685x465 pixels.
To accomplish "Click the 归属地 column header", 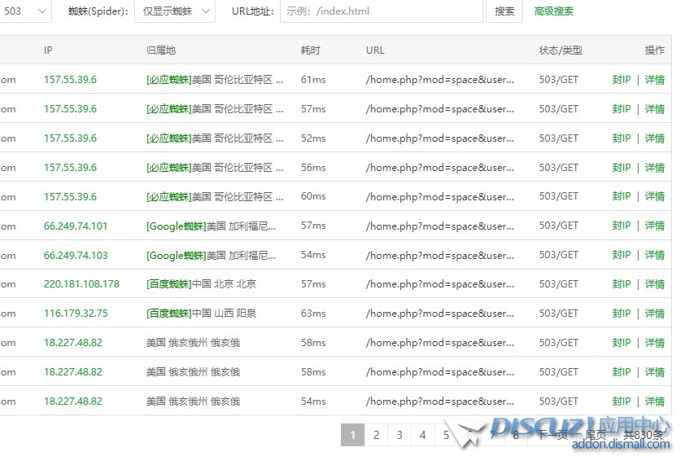I will (x=161, y=50).
